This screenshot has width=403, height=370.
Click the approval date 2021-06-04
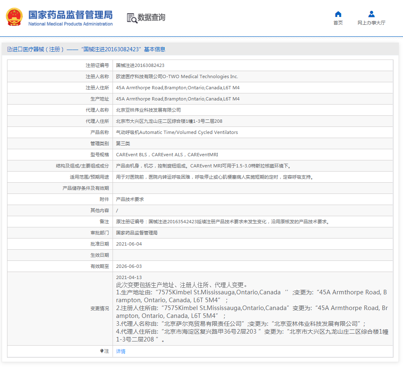pyautogui.click(x=129, y=244)
